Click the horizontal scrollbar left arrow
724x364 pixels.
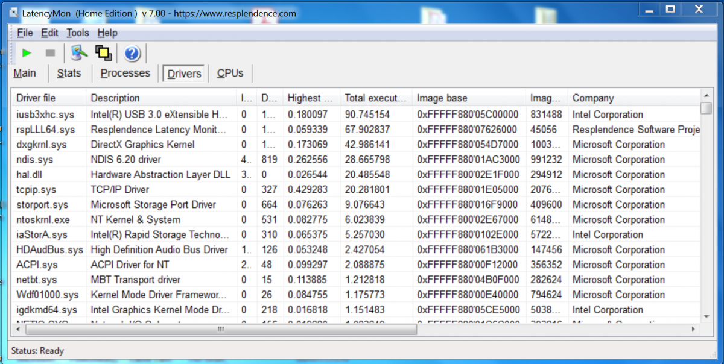pos(17,329)
